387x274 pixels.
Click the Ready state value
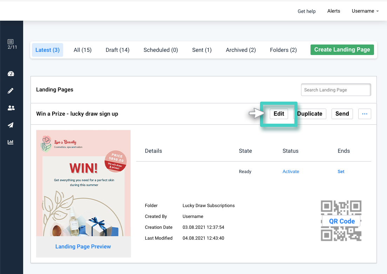245,171
